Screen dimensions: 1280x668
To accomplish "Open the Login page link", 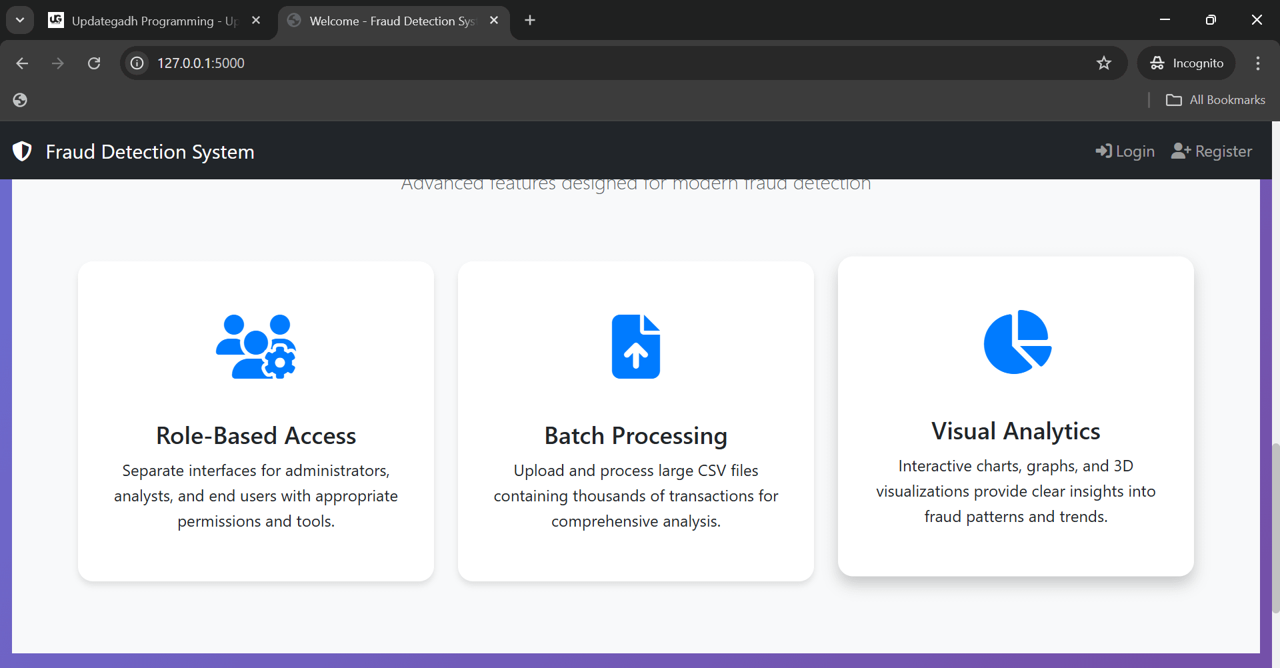I will pos(1125,151).
